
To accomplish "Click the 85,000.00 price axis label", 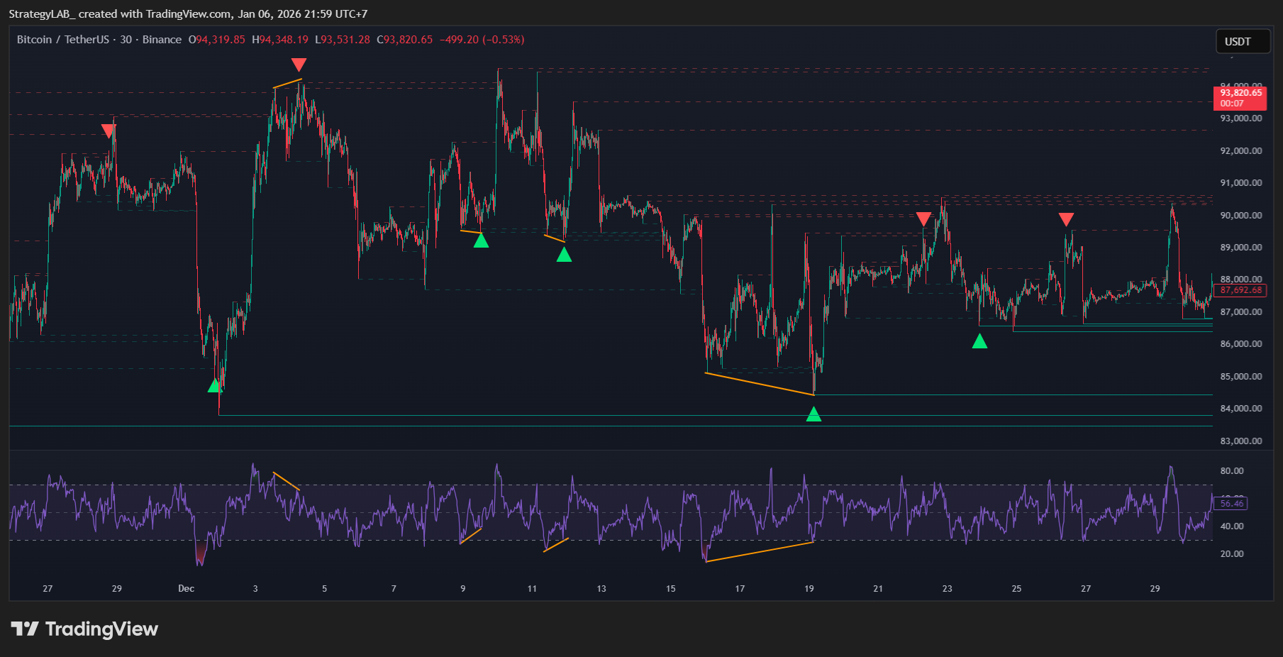I will [x=1240, y=376].
